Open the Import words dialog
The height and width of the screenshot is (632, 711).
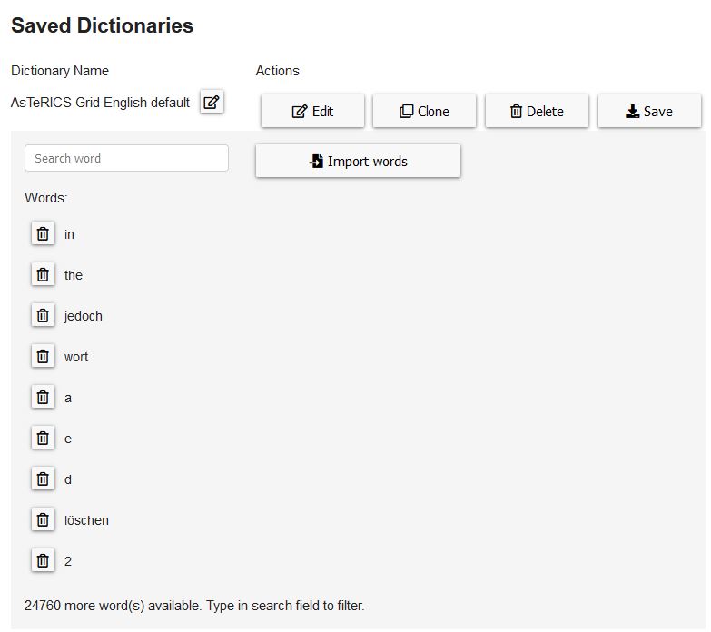tap(358, 162)
